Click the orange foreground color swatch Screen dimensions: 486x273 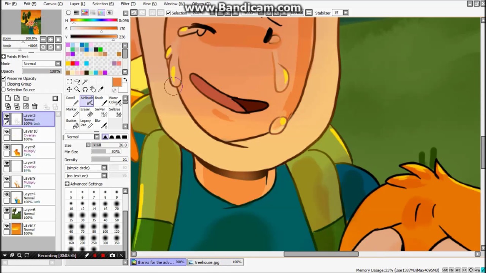[x=117, y=82]
